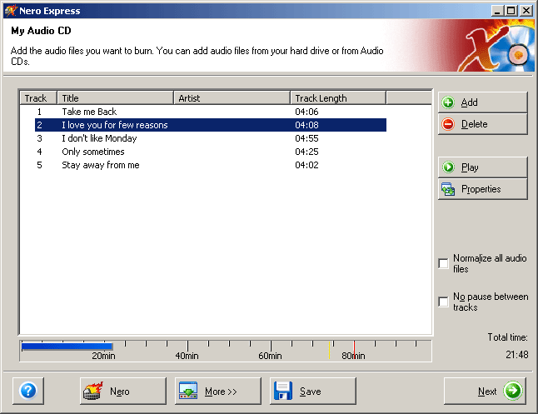Screen dimensions: 538x414
Task: Click the yellow capacity warning marker
Action: click(329, 350)
